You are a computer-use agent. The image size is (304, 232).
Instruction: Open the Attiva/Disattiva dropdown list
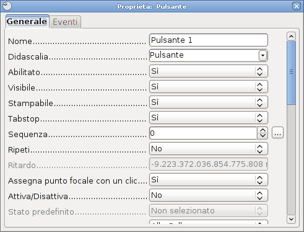[x=209, y=195]
